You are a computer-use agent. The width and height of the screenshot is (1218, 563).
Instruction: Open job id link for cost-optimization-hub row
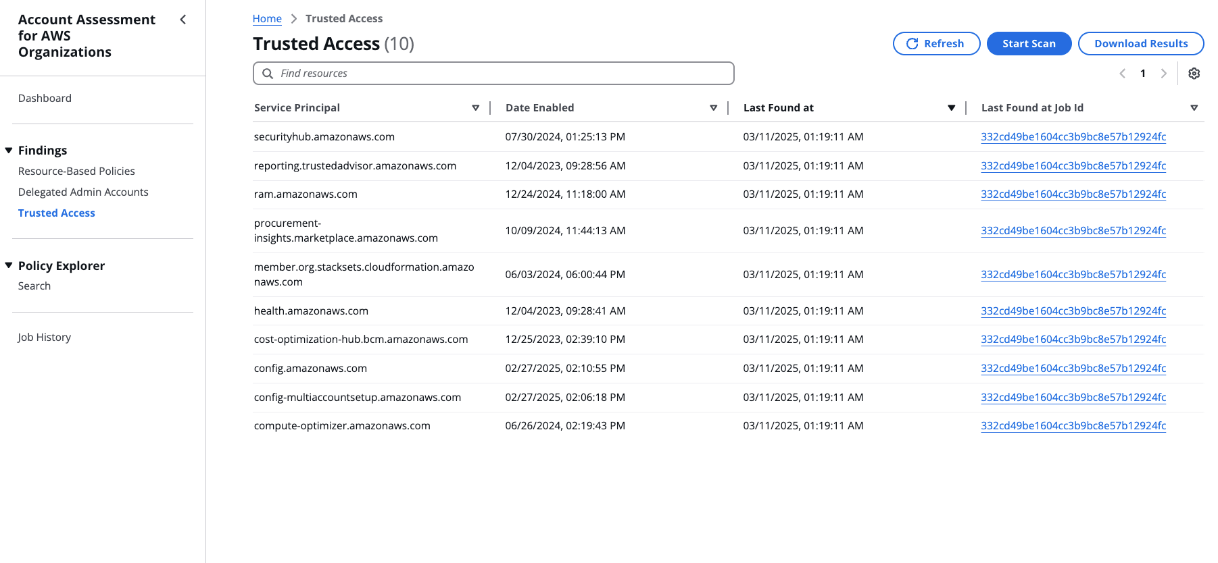pyautogui.click(x=1073, y=340)
